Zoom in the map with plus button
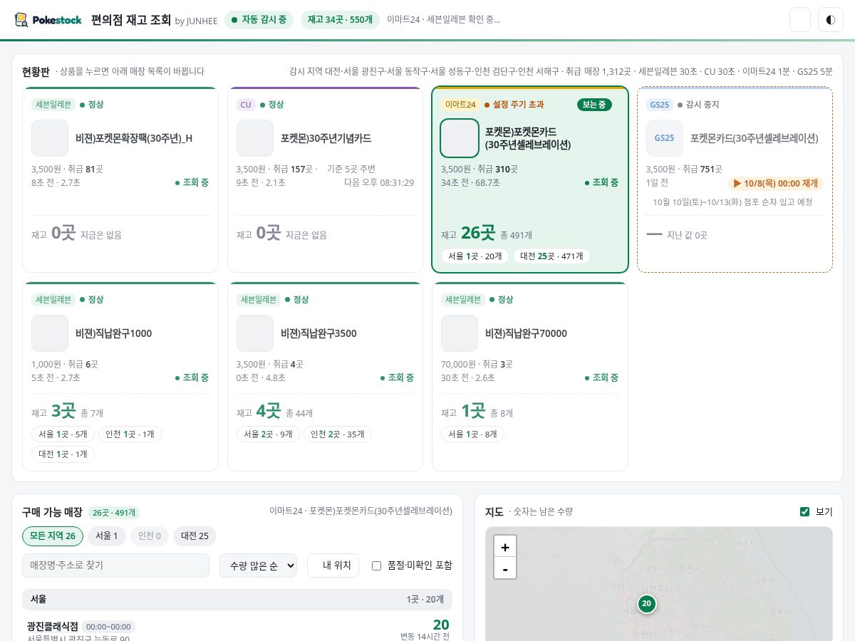Viewport: 855px width, 641px height. point(505,547)
